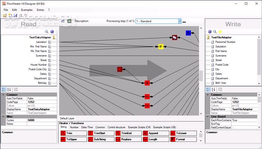Toggle alphabetical sort in Read properties
262x149 pixels.
click(x=9, y=89)
